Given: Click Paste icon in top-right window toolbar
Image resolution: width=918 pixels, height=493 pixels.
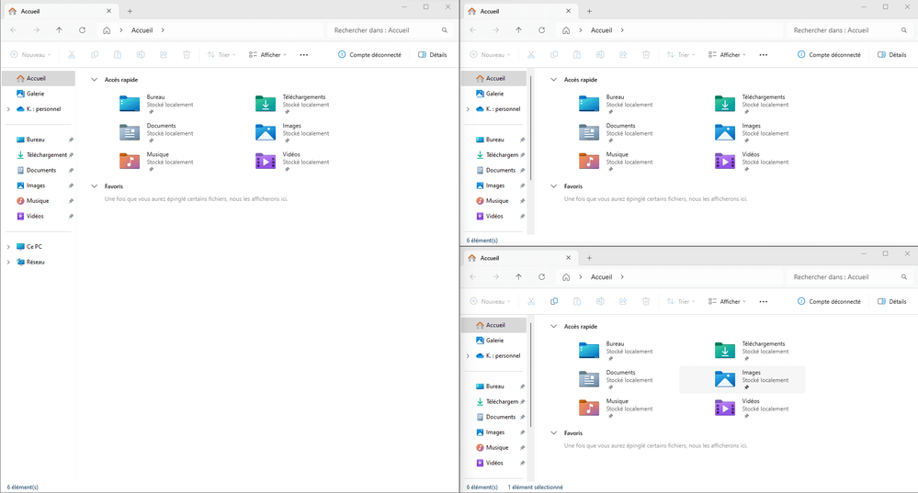Looking at the screenshot, I should click(577, 54).
